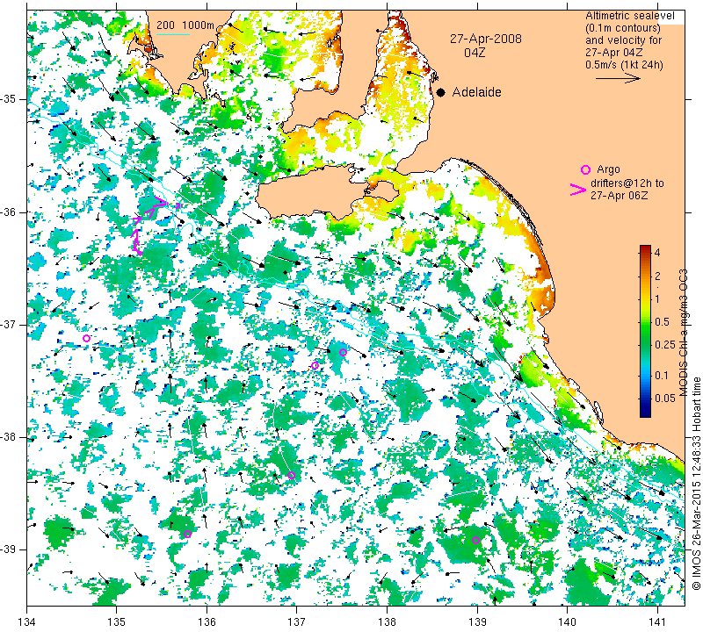Click colour bar value 0.05

pos(665,399)
